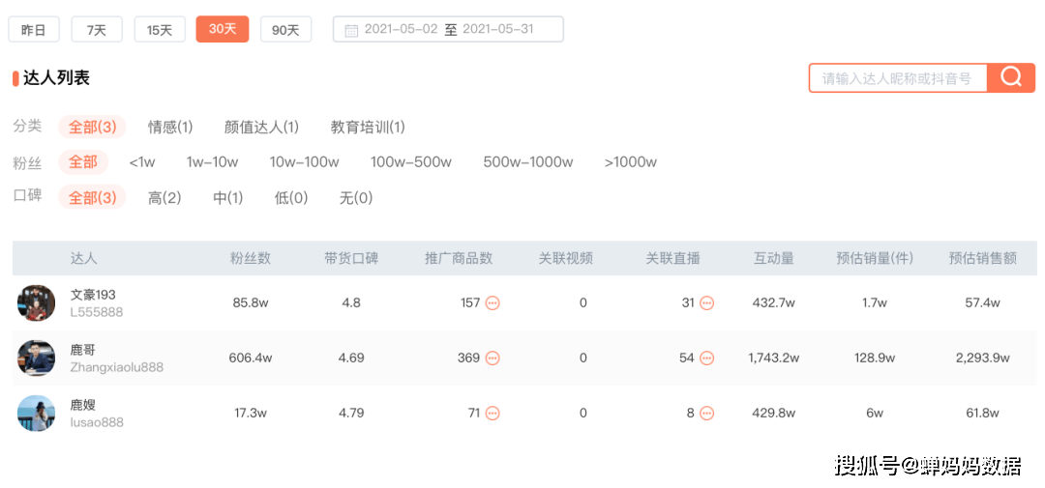Click the orange search magnifier button
Image resolution: width=1045 pixels, height=488 pixels.
click(1011, 78)
